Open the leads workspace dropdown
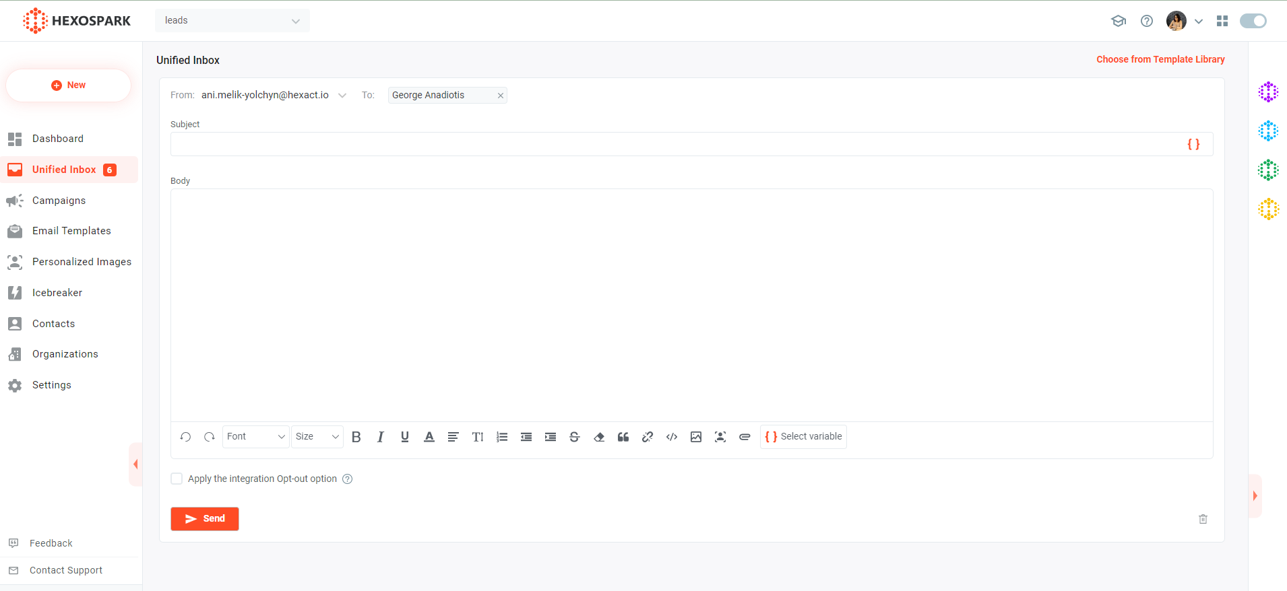Image resolution: width=1287 pixels, height=591 pixels. (x=232, y=21)
